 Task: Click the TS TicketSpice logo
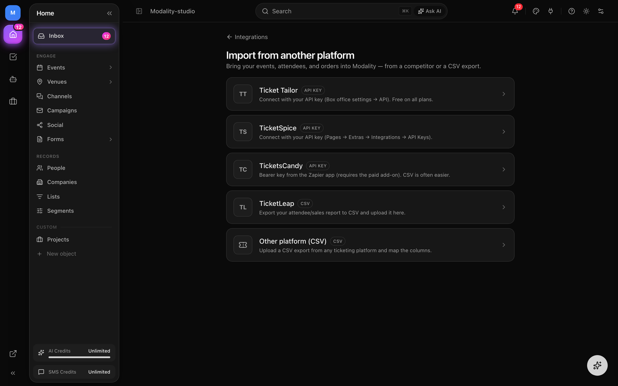(243, 132)
